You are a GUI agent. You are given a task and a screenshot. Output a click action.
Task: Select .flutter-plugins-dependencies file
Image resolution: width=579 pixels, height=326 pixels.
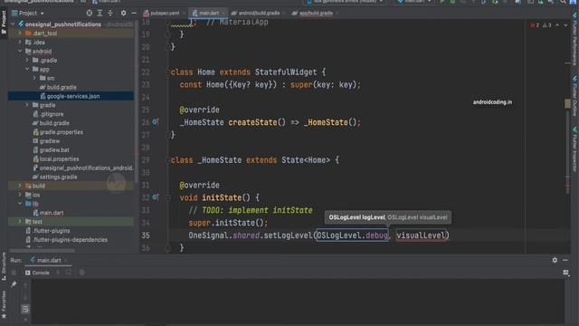tap(67, 239)
